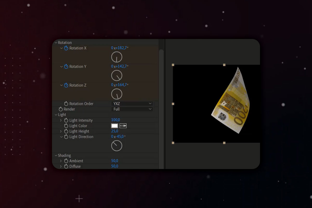Select the Shading group label
This screenshot has width=312, height=208.
[x=64, y=155]
